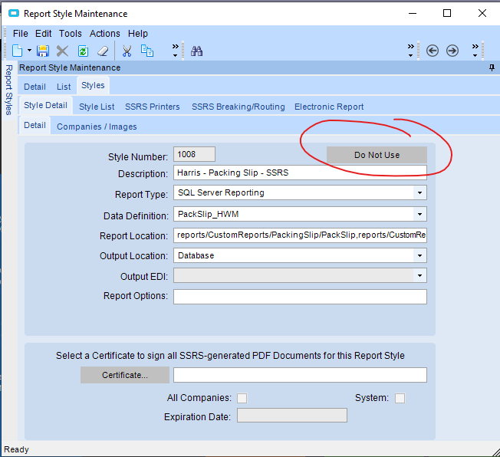Viewport: 500px width, 457px height.
Task: Click the pin icon on panel header
Action: tap(492, 67)
